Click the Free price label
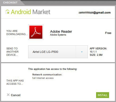116x102 pixels. 108,33
